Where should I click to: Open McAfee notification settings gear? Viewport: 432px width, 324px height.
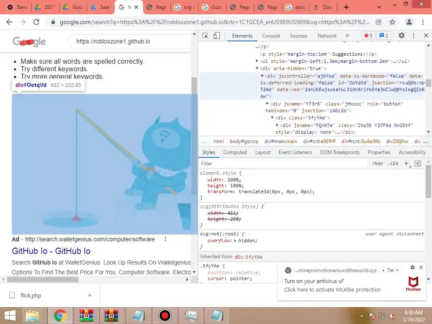(x=413, y=267)
